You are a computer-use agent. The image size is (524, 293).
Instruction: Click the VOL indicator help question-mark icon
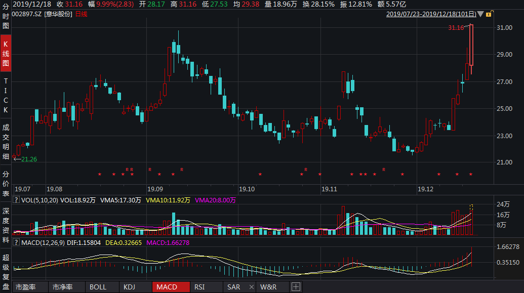(x=16, y=200)
